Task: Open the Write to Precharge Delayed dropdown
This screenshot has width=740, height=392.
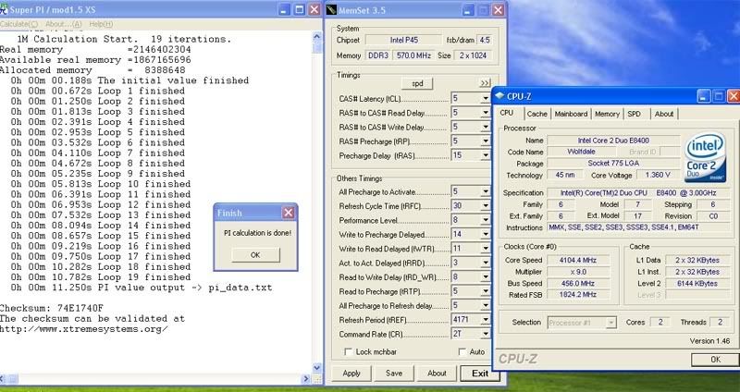Action: 485,234
